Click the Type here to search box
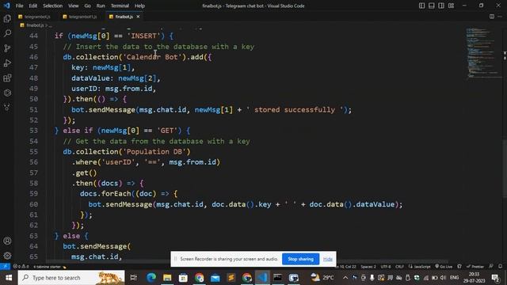Viewport: 507px width, 285px height. click(x=71, y=278)
